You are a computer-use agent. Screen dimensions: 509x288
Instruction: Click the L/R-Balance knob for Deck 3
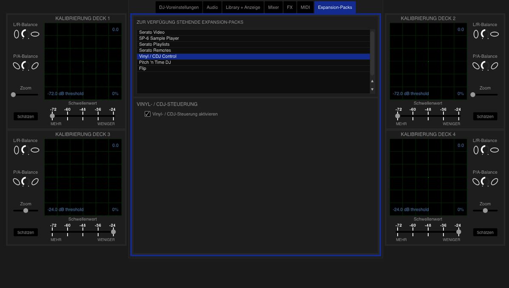(26, 150)
